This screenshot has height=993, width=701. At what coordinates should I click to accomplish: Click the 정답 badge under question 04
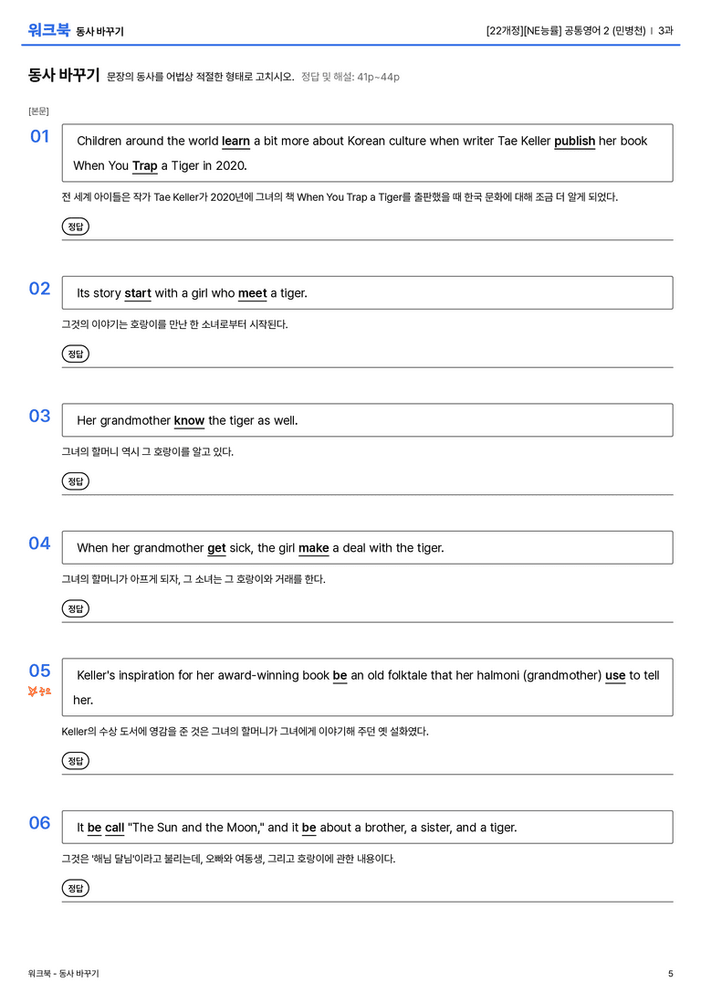[75, 608]
